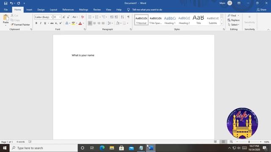Screen dimensions: 271x152
Task: Open the File menu
Action: pyautogui.click(x=6, y=10)
